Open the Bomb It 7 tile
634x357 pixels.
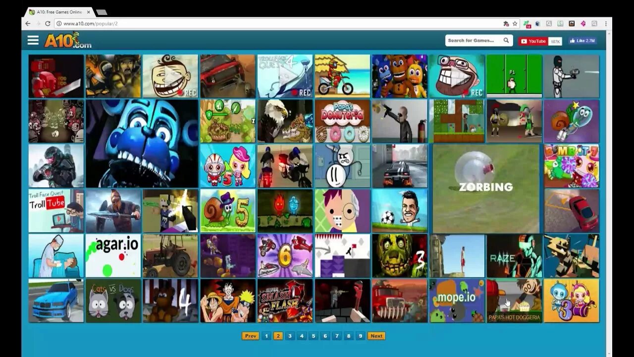(572, 166)
